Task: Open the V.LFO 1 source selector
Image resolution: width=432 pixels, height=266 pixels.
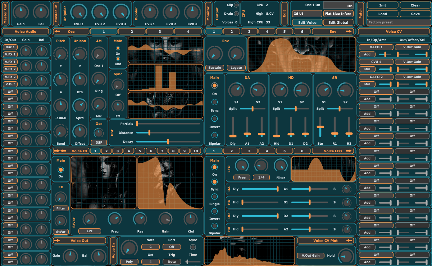Action: tap(376, 47)
